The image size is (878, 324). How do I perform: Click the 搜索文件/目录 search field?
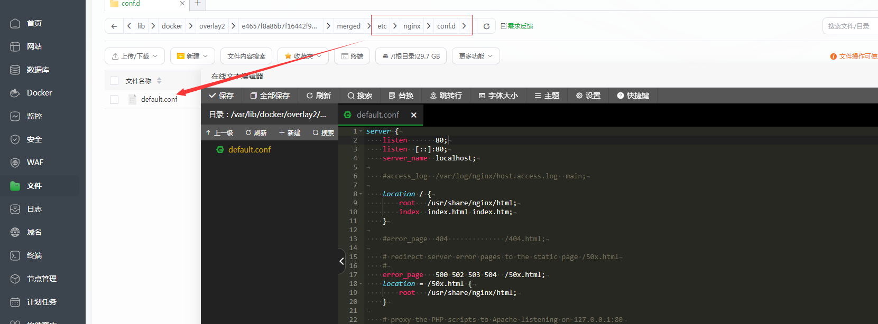pos(850,26)
